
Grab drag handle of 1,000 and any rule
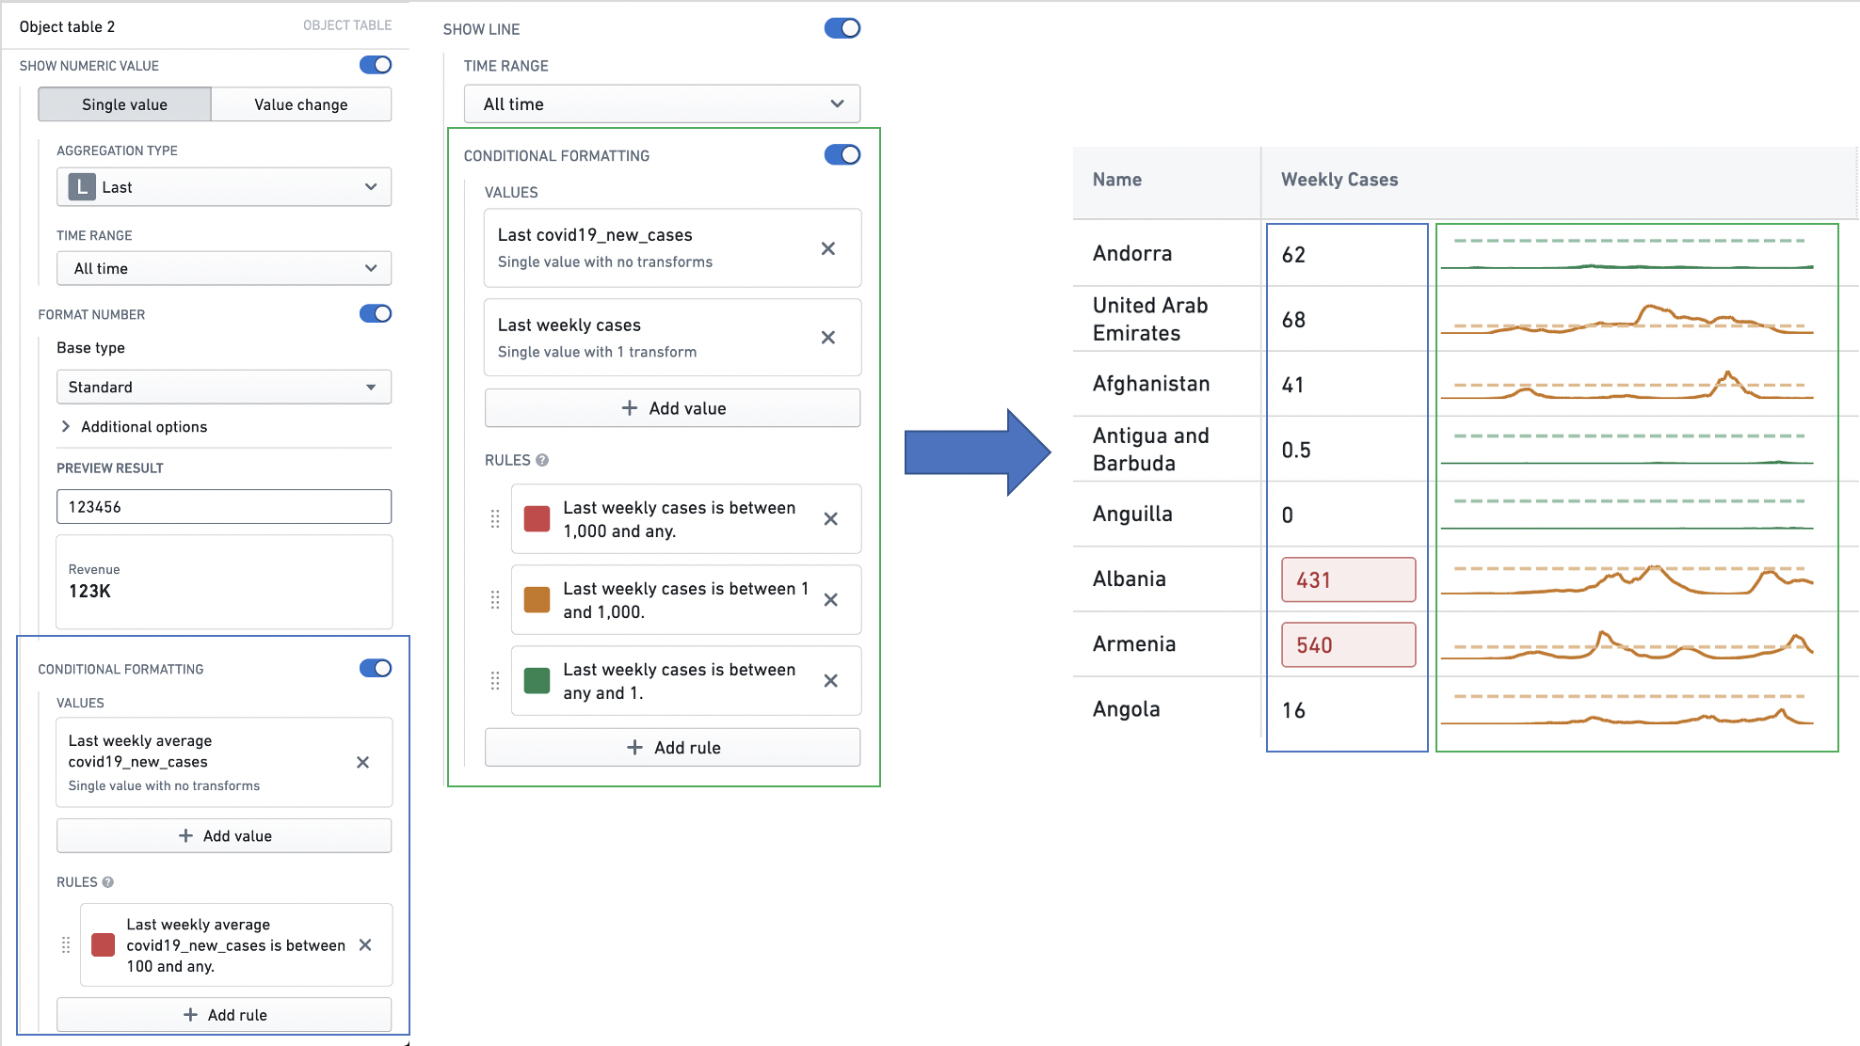click(495, 519)
